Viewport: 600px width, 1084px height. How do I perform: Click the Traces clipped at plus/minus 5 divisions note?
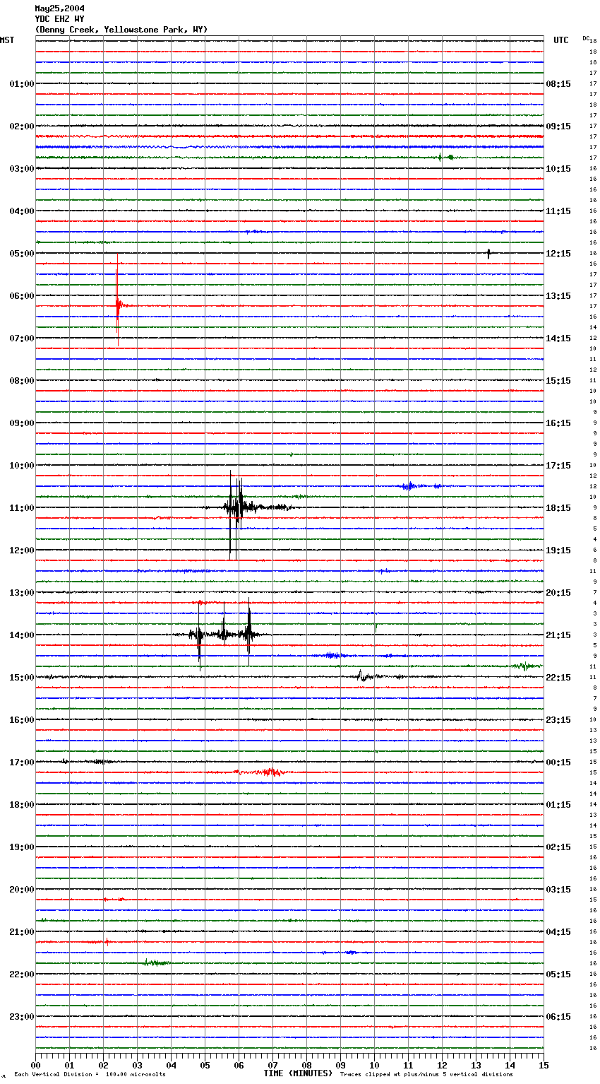(x=426, y=1075)
